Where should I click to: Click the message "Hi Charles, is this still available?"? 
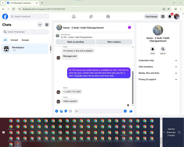78,51
